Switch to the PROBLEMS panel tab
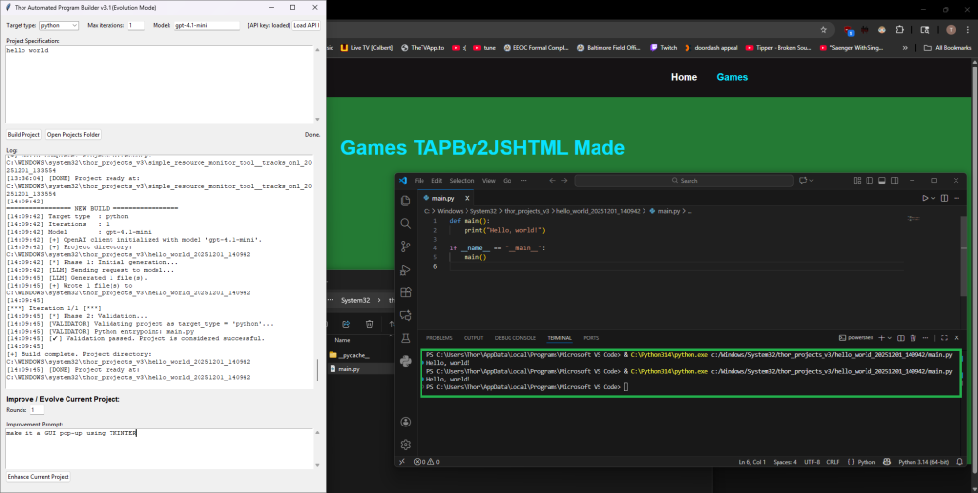 (439, 337)
